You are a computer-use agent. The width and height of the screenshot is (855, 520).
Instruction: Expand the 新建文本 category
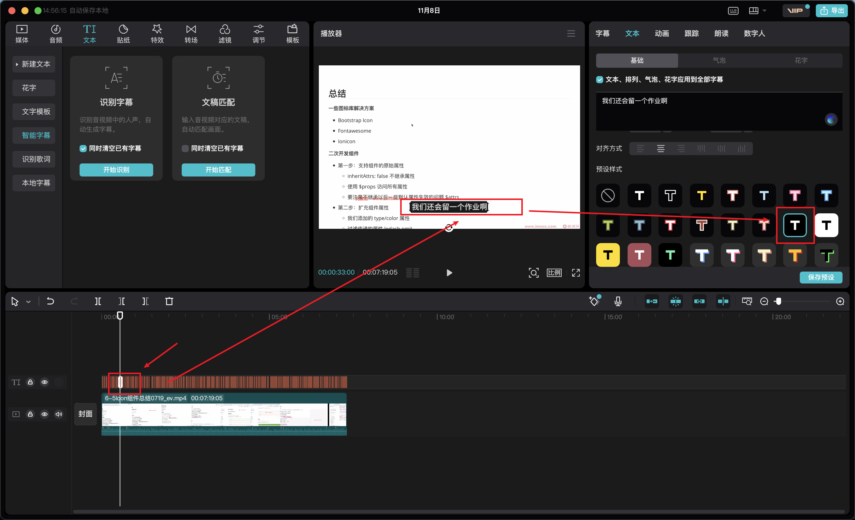click(x=34, y=64)
